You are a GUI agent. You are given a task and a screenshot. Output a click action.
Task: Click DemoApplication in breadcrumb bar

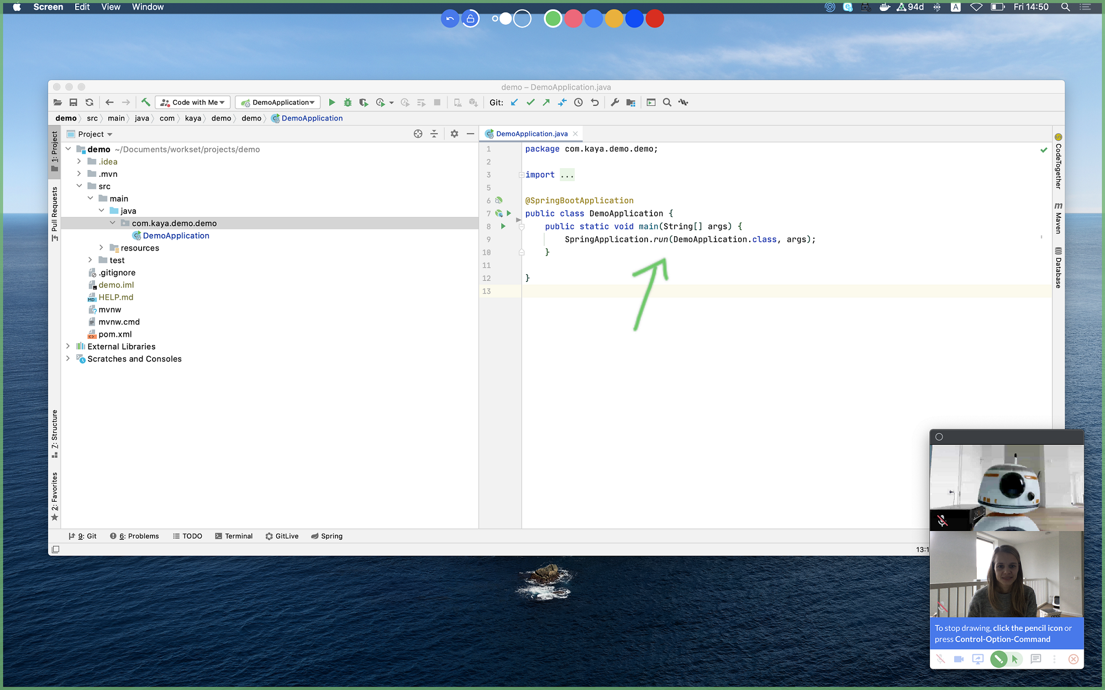(312, 118)
